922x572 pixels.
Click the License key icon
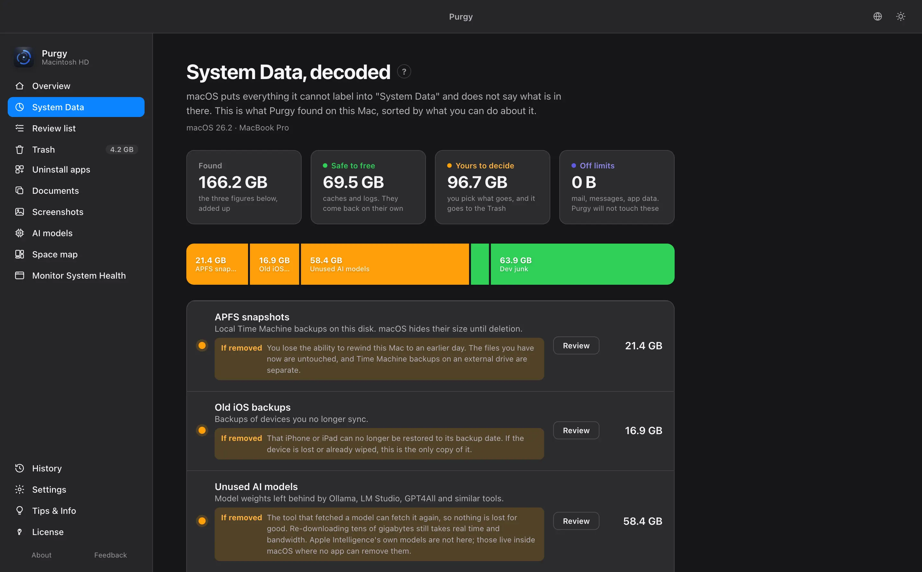[x=20, y=532]
